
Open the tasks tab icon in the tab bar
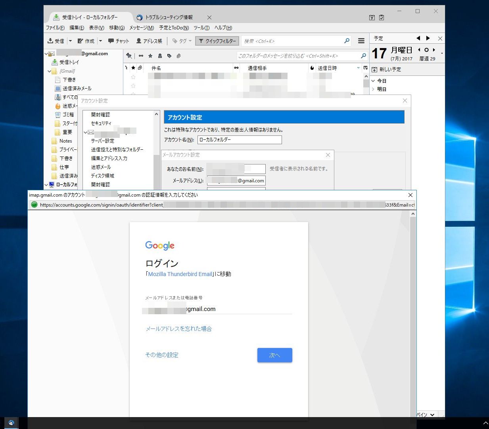click(x=382, y=17)
